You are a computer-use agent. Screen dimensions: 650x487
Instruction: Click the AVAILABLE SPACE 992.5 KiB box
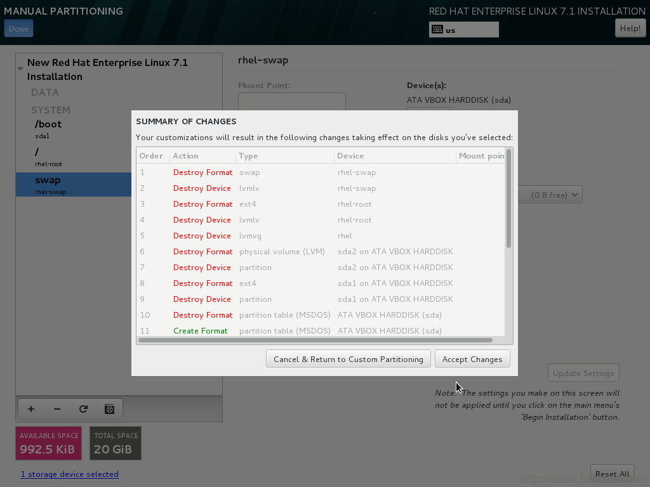coord(48,443)
